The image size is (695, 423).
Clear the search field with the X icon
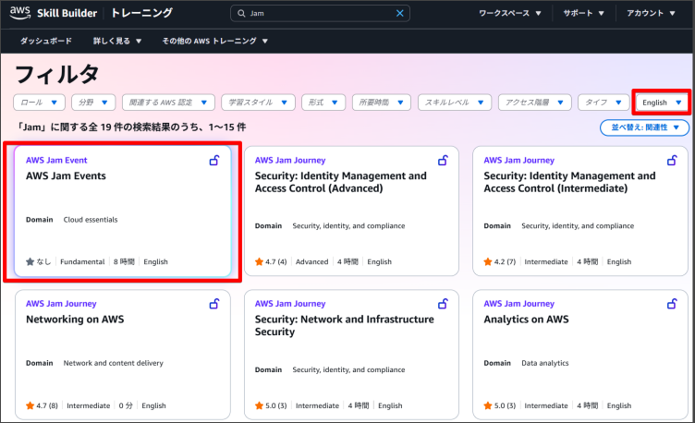point(400,14)
